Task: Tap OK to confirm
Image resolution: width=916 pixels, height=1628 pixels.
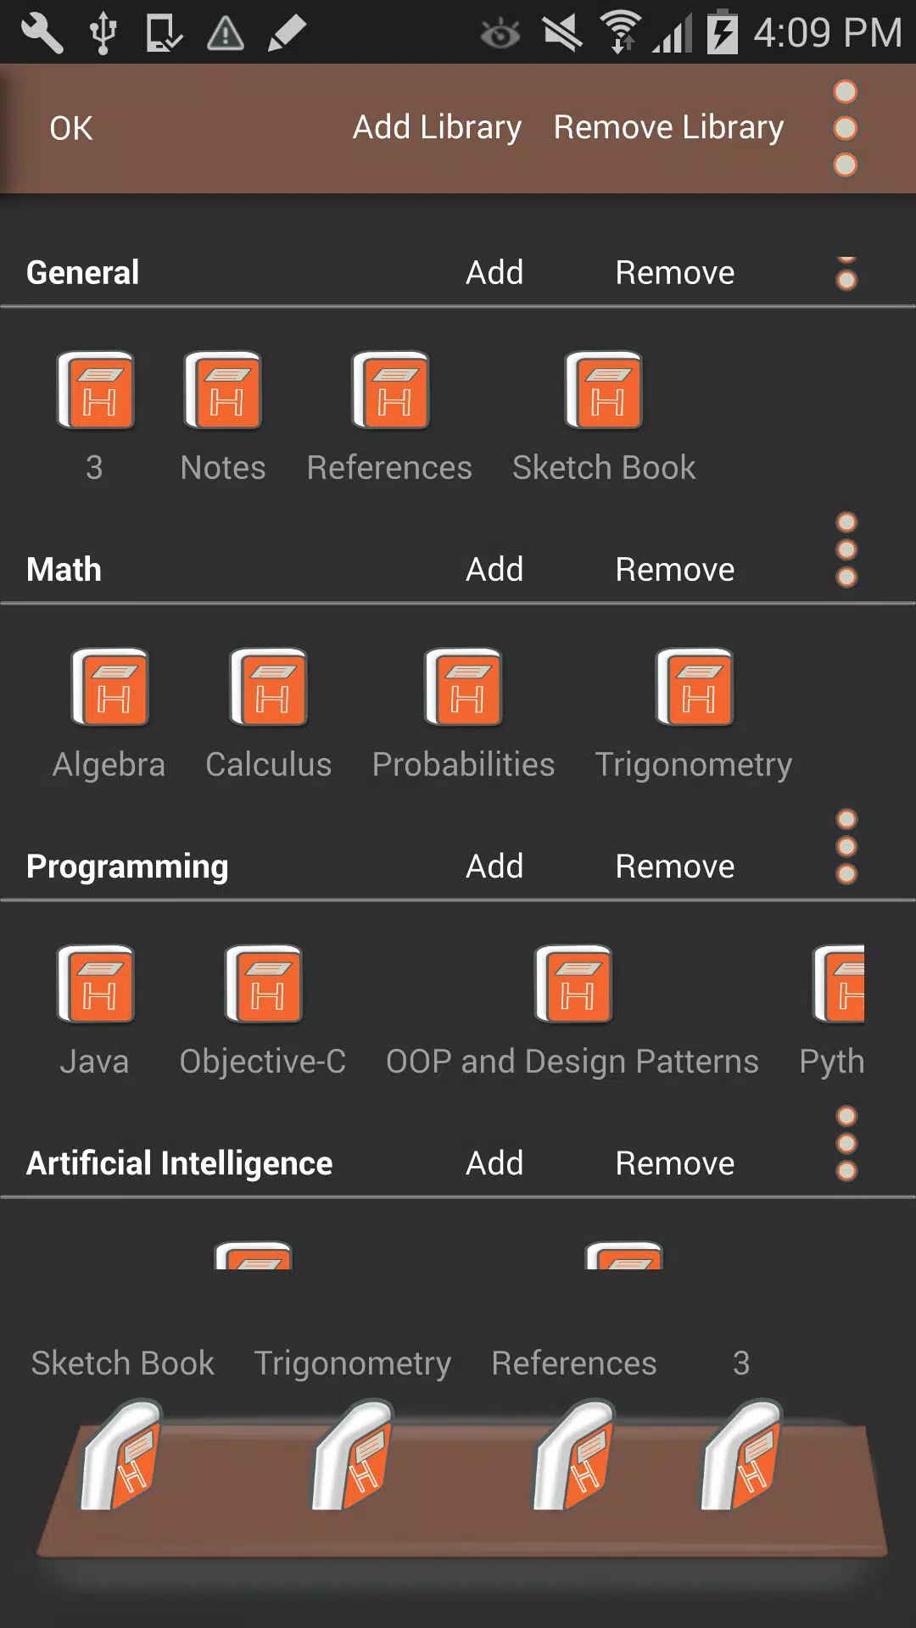Action: 71,128
